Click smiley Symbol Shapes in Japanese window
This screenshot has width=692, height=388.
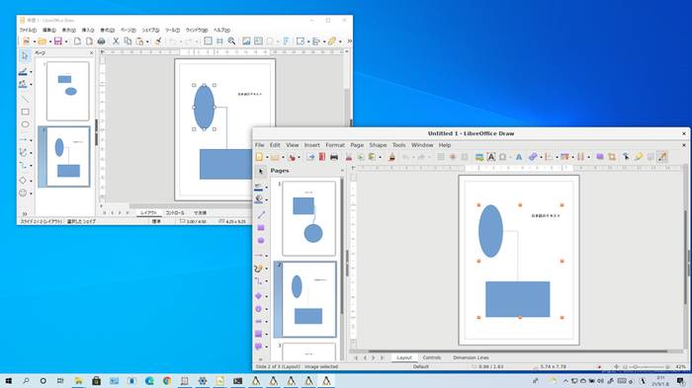[23, 193]
